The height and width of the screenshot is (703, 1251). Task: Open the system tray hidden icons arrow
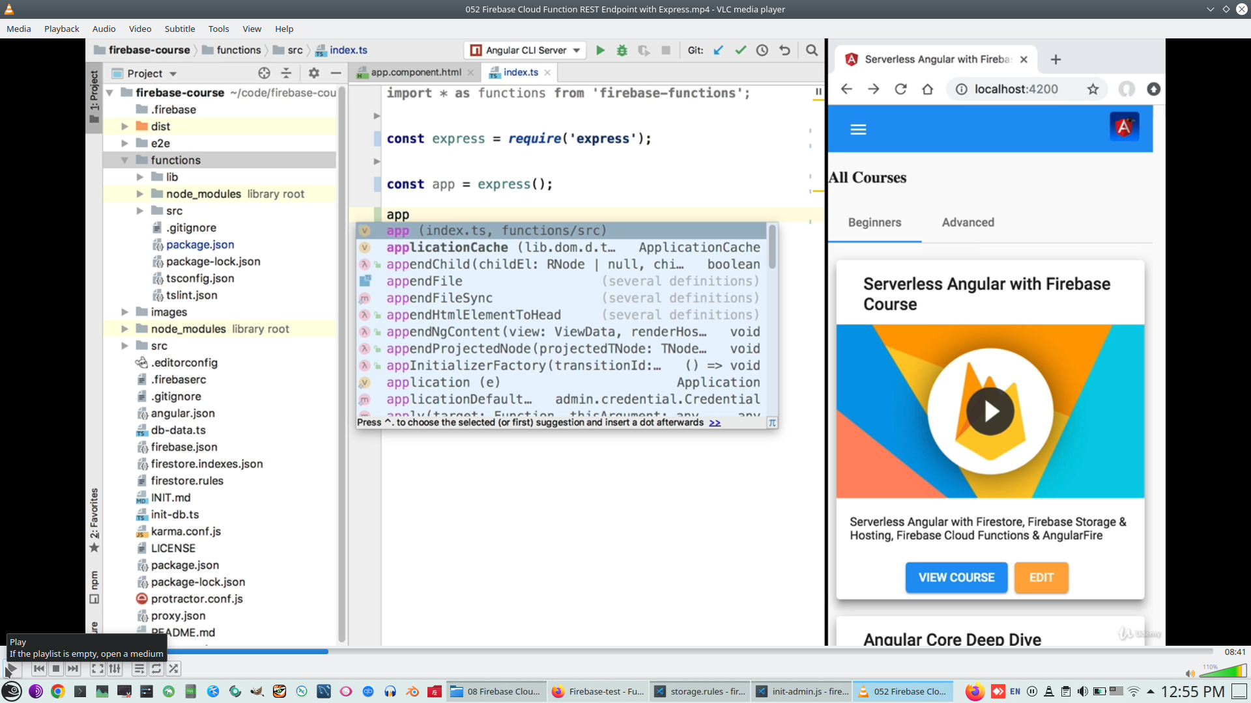tap(1150, 691)
